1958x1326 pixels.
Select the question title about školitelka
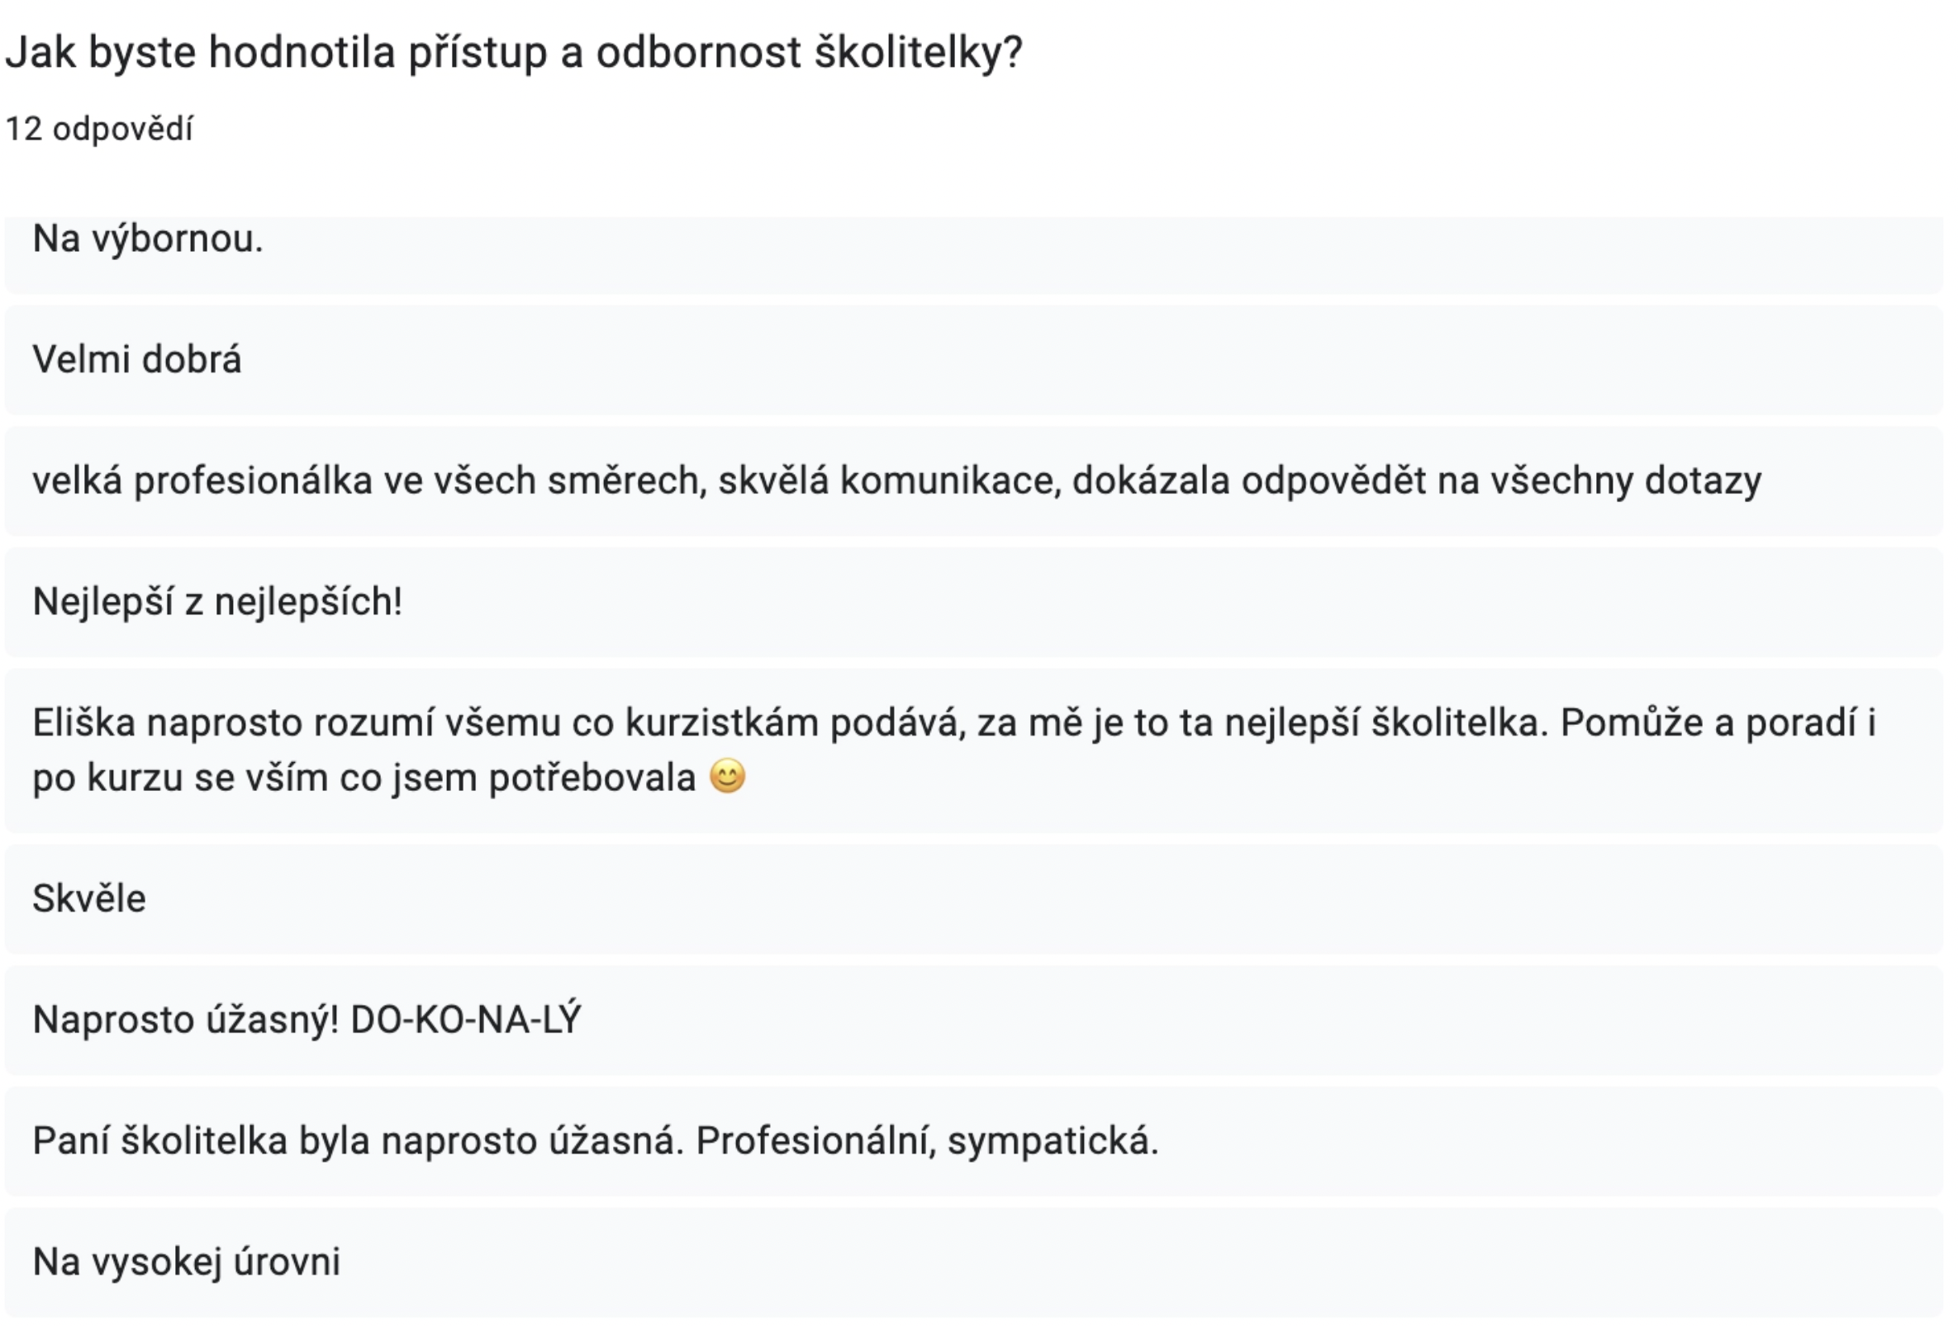513,52
